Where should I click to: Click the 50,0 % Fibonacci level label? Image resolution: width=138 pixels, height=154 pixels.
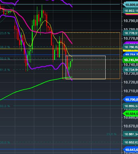coord(5,58)
